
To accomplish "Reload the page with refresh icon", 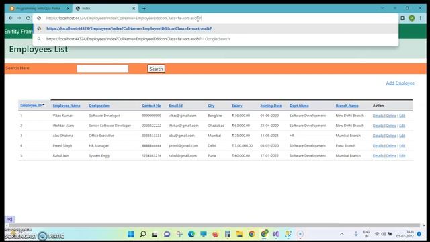I will (28, 18).
